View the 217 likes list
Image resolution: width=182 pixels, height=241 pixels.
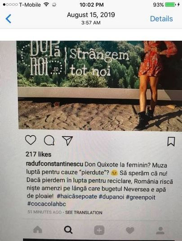(x=38, y=154)
